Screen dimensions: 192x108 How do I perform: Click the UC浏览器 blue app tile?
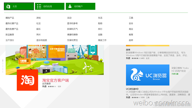(x=148, y=75)
